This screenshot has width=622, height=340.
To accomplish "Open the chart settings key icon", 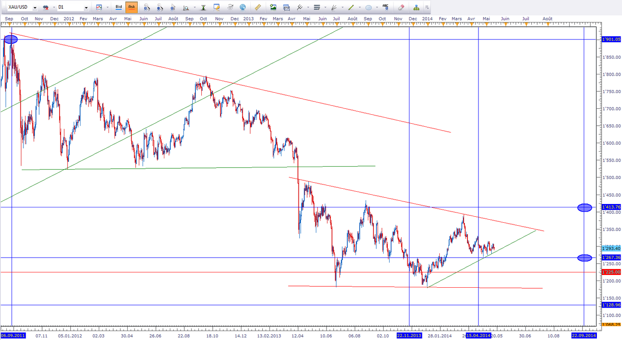I will [217, 7].
